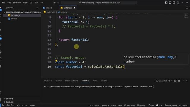
Task: Click the 'return factorial;' code line
Action: (x=74, y=40)
